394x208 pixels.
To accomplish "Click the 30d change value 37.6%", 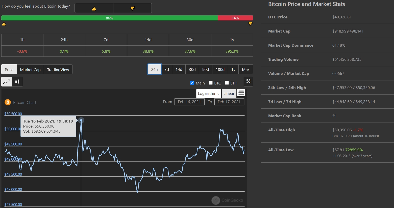I will [x=190, y=51].
